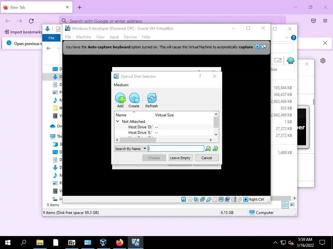Image resolution: width=333 pixels, height=249 pixels.
Task: Select Host Drive 'E:' row
Action: [164, 132]
